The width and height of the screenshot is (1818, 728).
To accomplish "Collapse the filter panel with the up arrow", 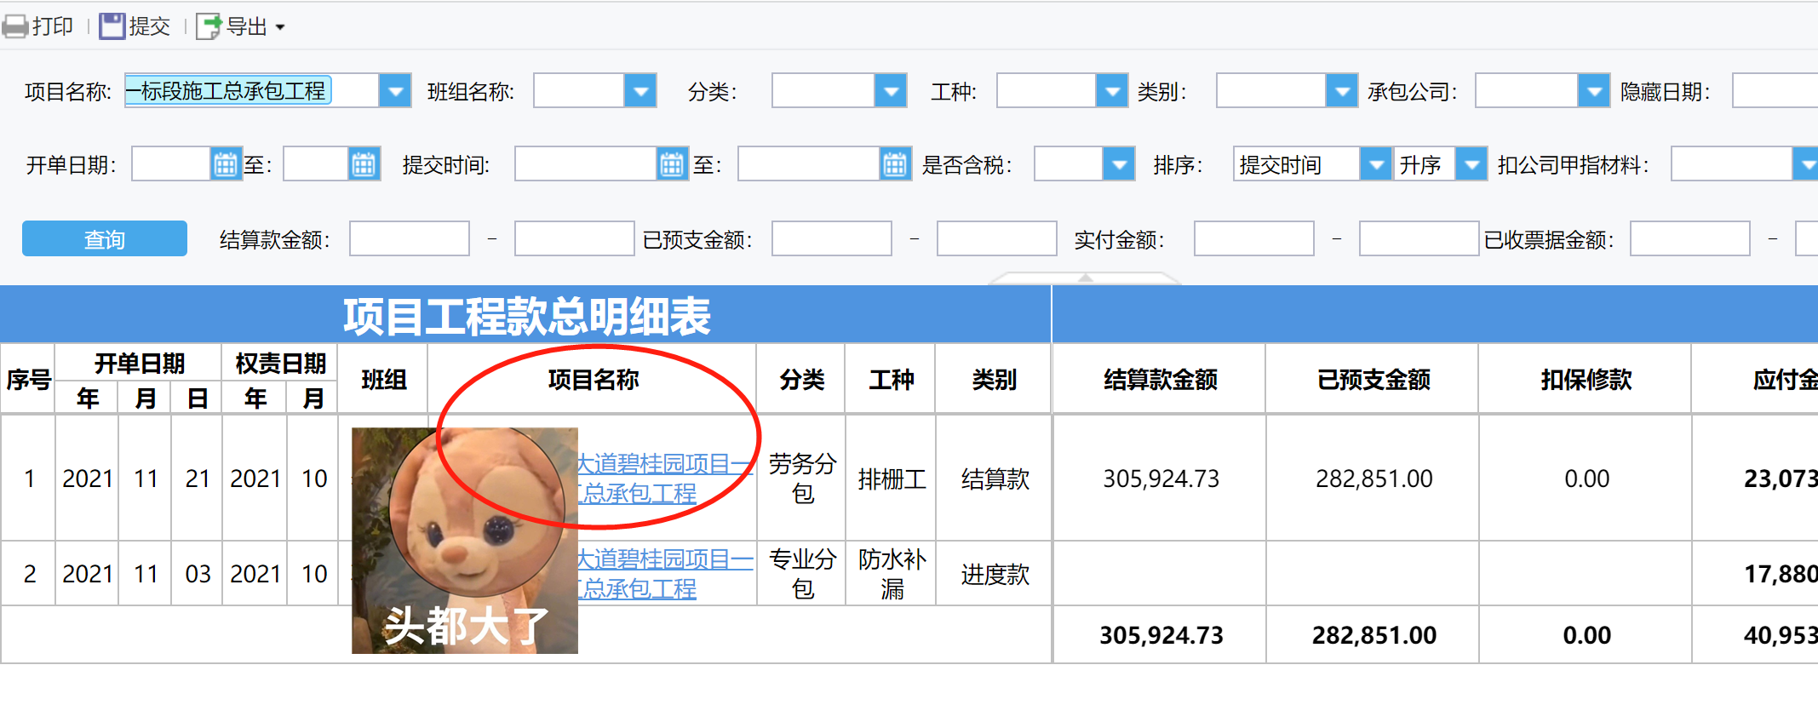I will [x=1085, y=278].
